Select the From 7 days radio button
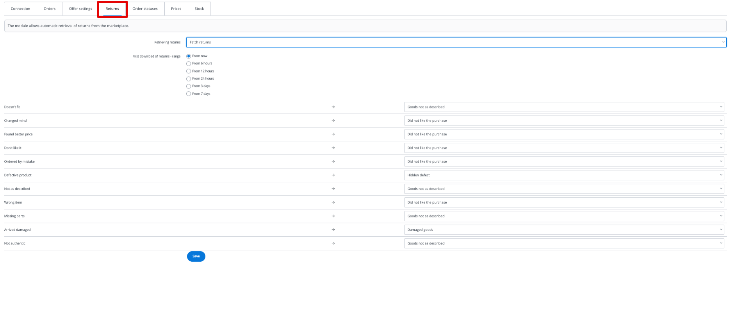 [x=189, y=94]
